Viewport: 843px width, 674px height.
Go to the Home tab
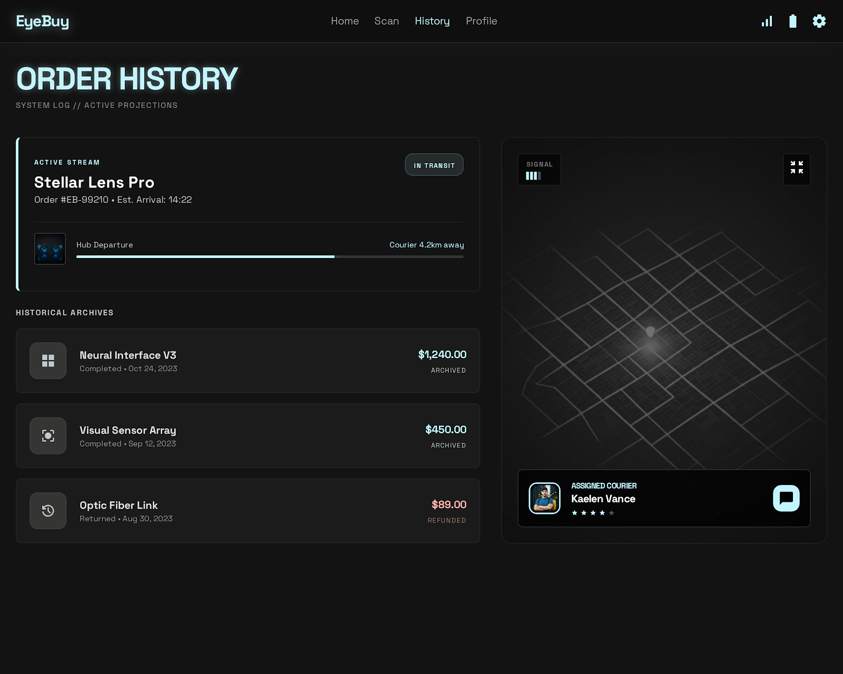pos(345,21)
